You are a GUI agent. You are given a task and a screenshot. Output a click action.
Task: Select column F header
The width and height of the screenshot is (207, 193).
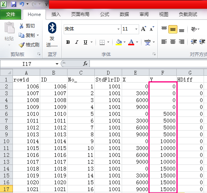coord(163,72)
